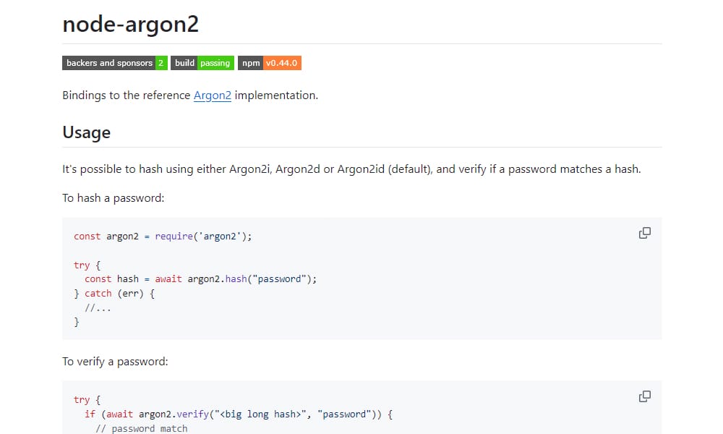The height and width of the screenshot is (434, 723).
Task: Click the green passing label on the build badge
Action: pos(217,63)
